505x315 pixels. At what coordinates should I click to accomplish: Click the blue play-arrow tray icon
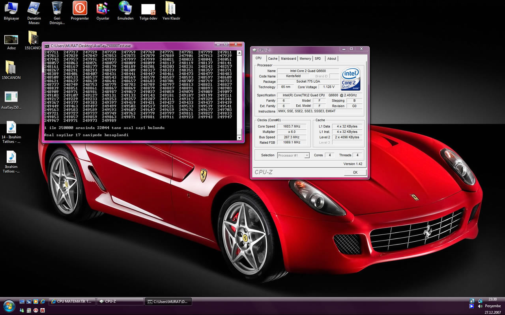click(472, 306)
